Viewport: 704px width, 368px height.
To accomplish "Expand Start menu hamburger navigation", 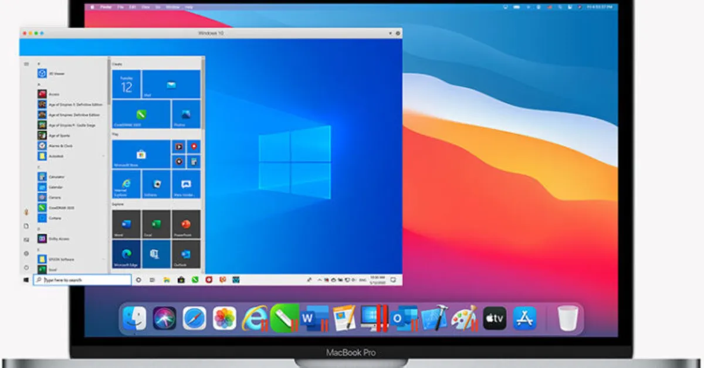I will pyautogui.click(x=26, y=63).
